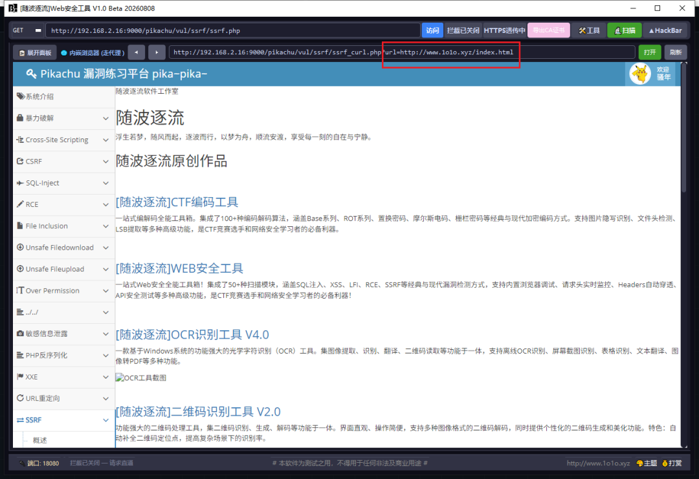Expand the 暴力破解 sidebar menu
Viewport: 699px width, 479px height.
(x=63, y=118)
